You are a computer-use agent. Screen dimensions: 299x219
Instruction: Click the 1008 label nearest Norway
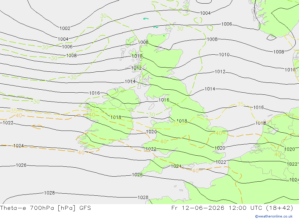click(x=279, y=52)
